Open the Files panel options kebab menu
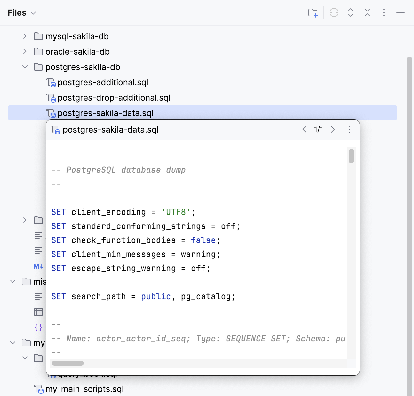Screen dimensions: 414x396 384,12
